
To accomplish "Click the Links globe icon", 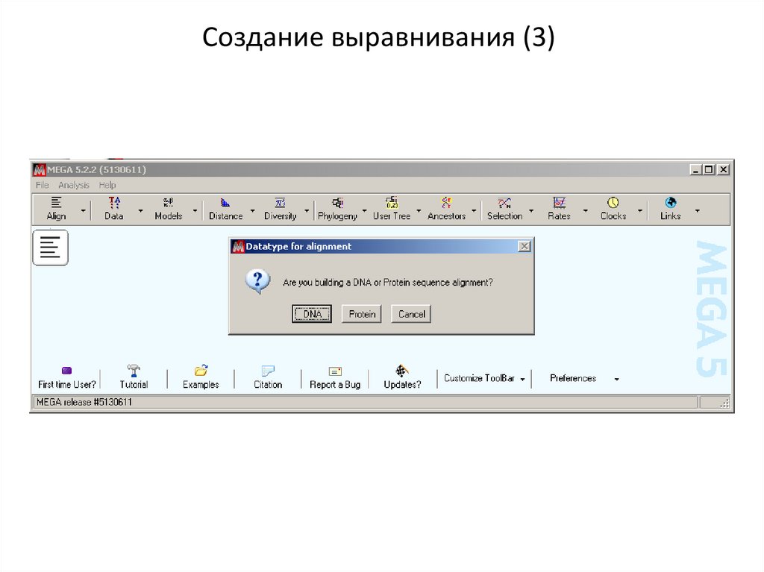I will [671, 203].
